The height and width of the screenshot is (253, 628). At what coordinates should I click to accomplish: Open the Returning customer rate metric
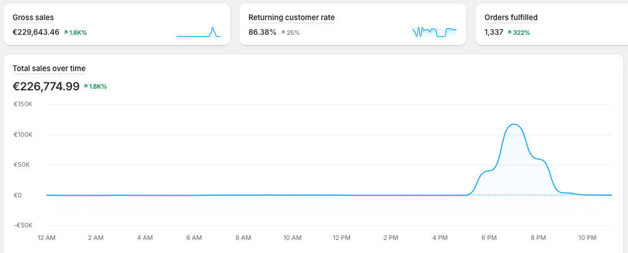point(291,18)
